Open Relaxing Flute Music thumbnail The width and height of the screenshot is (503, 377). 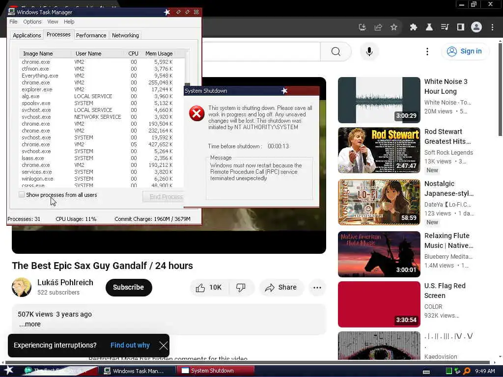click(x=379, y=254)
